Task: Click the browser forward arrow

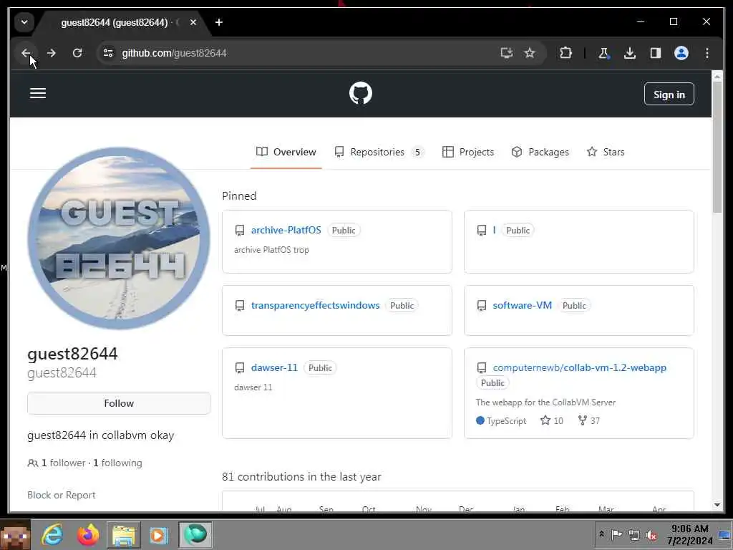Action: (52, 53)
